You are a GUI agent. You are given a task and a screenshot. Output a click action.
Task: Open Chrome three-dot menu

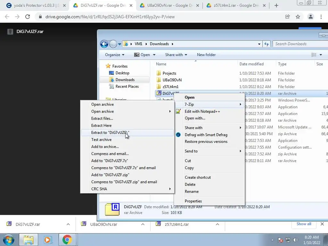click(321, 17)
